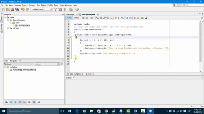Toggle show non-public members in Navigator
204x114 pixels.
coord(20,102)
